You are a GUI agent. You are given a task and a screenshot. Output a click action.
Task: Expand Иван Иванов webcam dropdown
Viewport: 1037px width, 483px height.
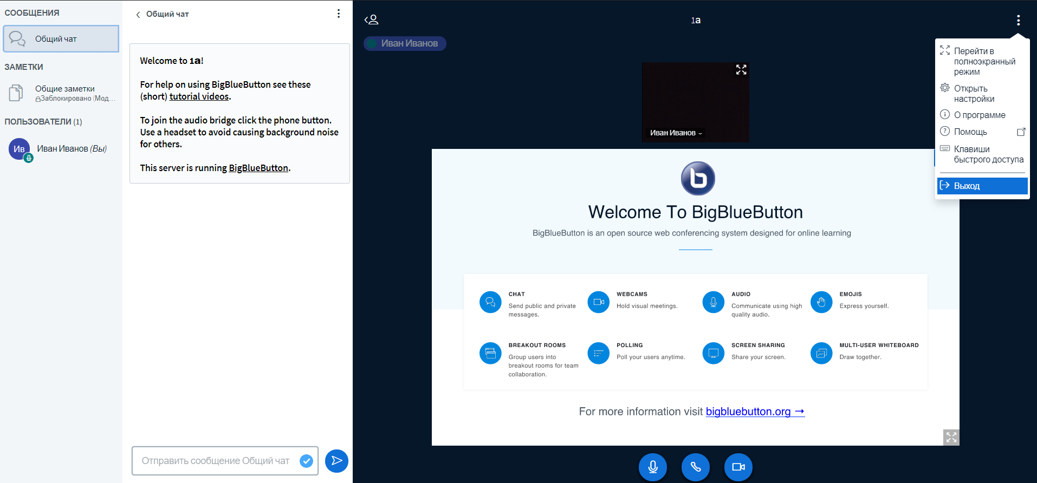[x=676, y=133]
